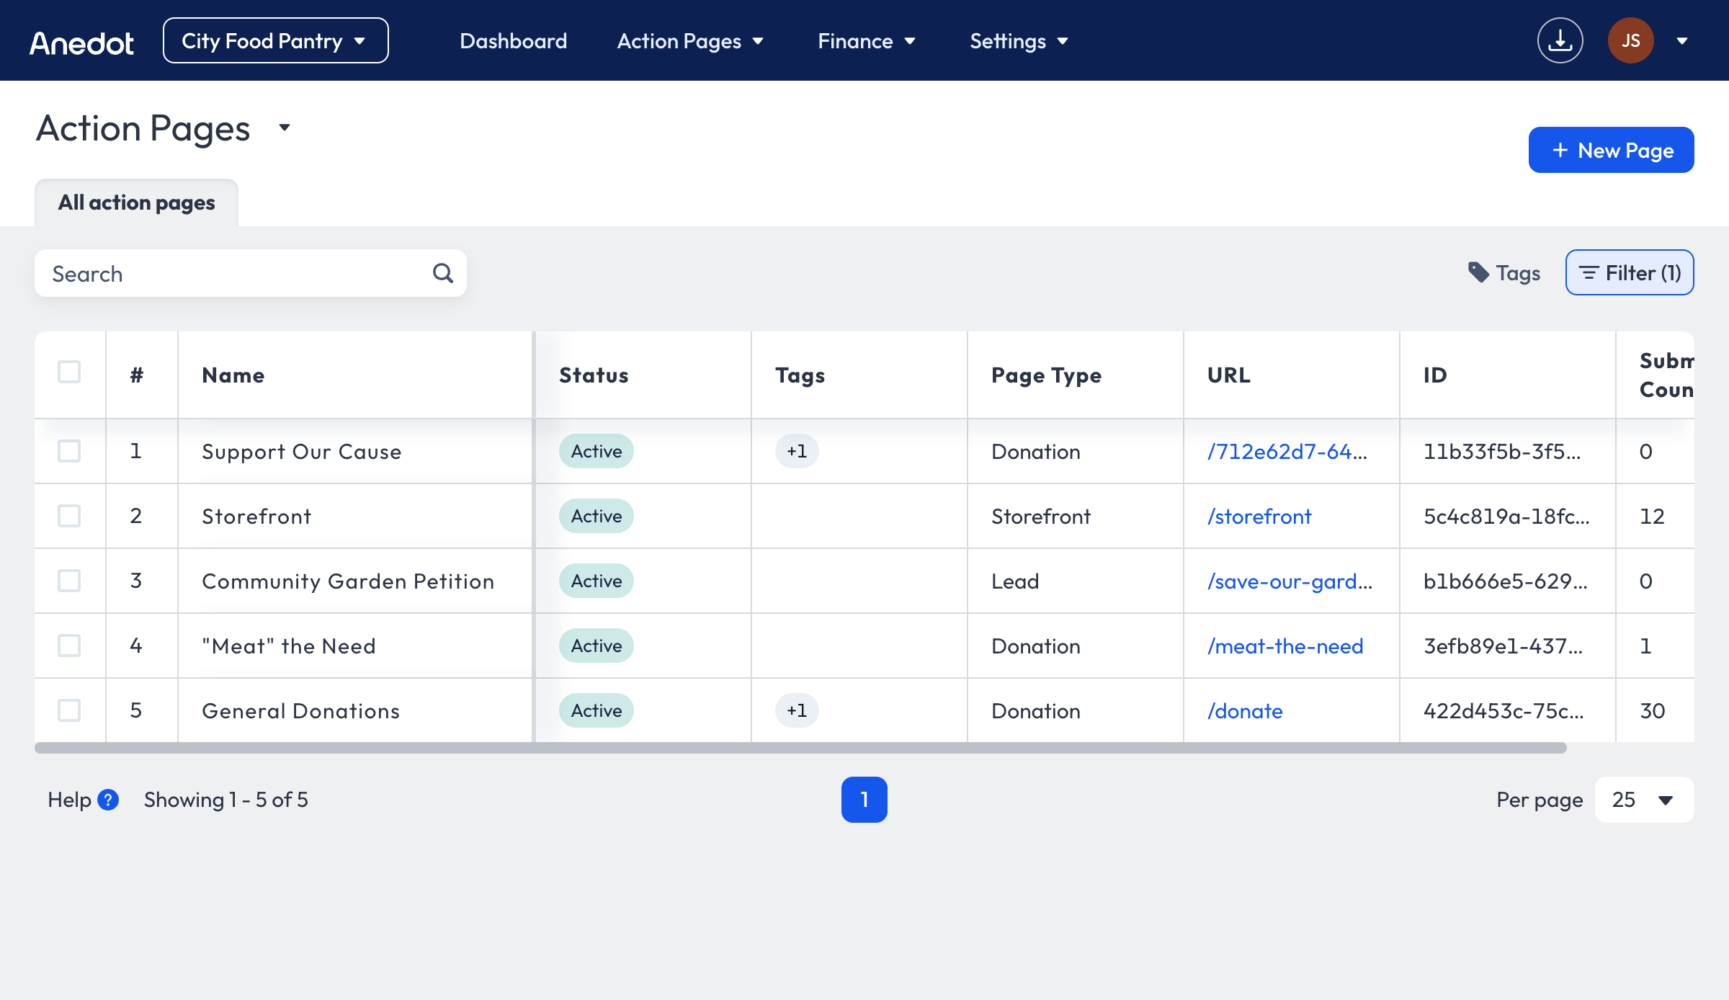The width and height of the screenshot is (1729, 1000).
Task: Expand the Per page 25 dropdown
Action: pyautogui.click(x=1644, y=800)
